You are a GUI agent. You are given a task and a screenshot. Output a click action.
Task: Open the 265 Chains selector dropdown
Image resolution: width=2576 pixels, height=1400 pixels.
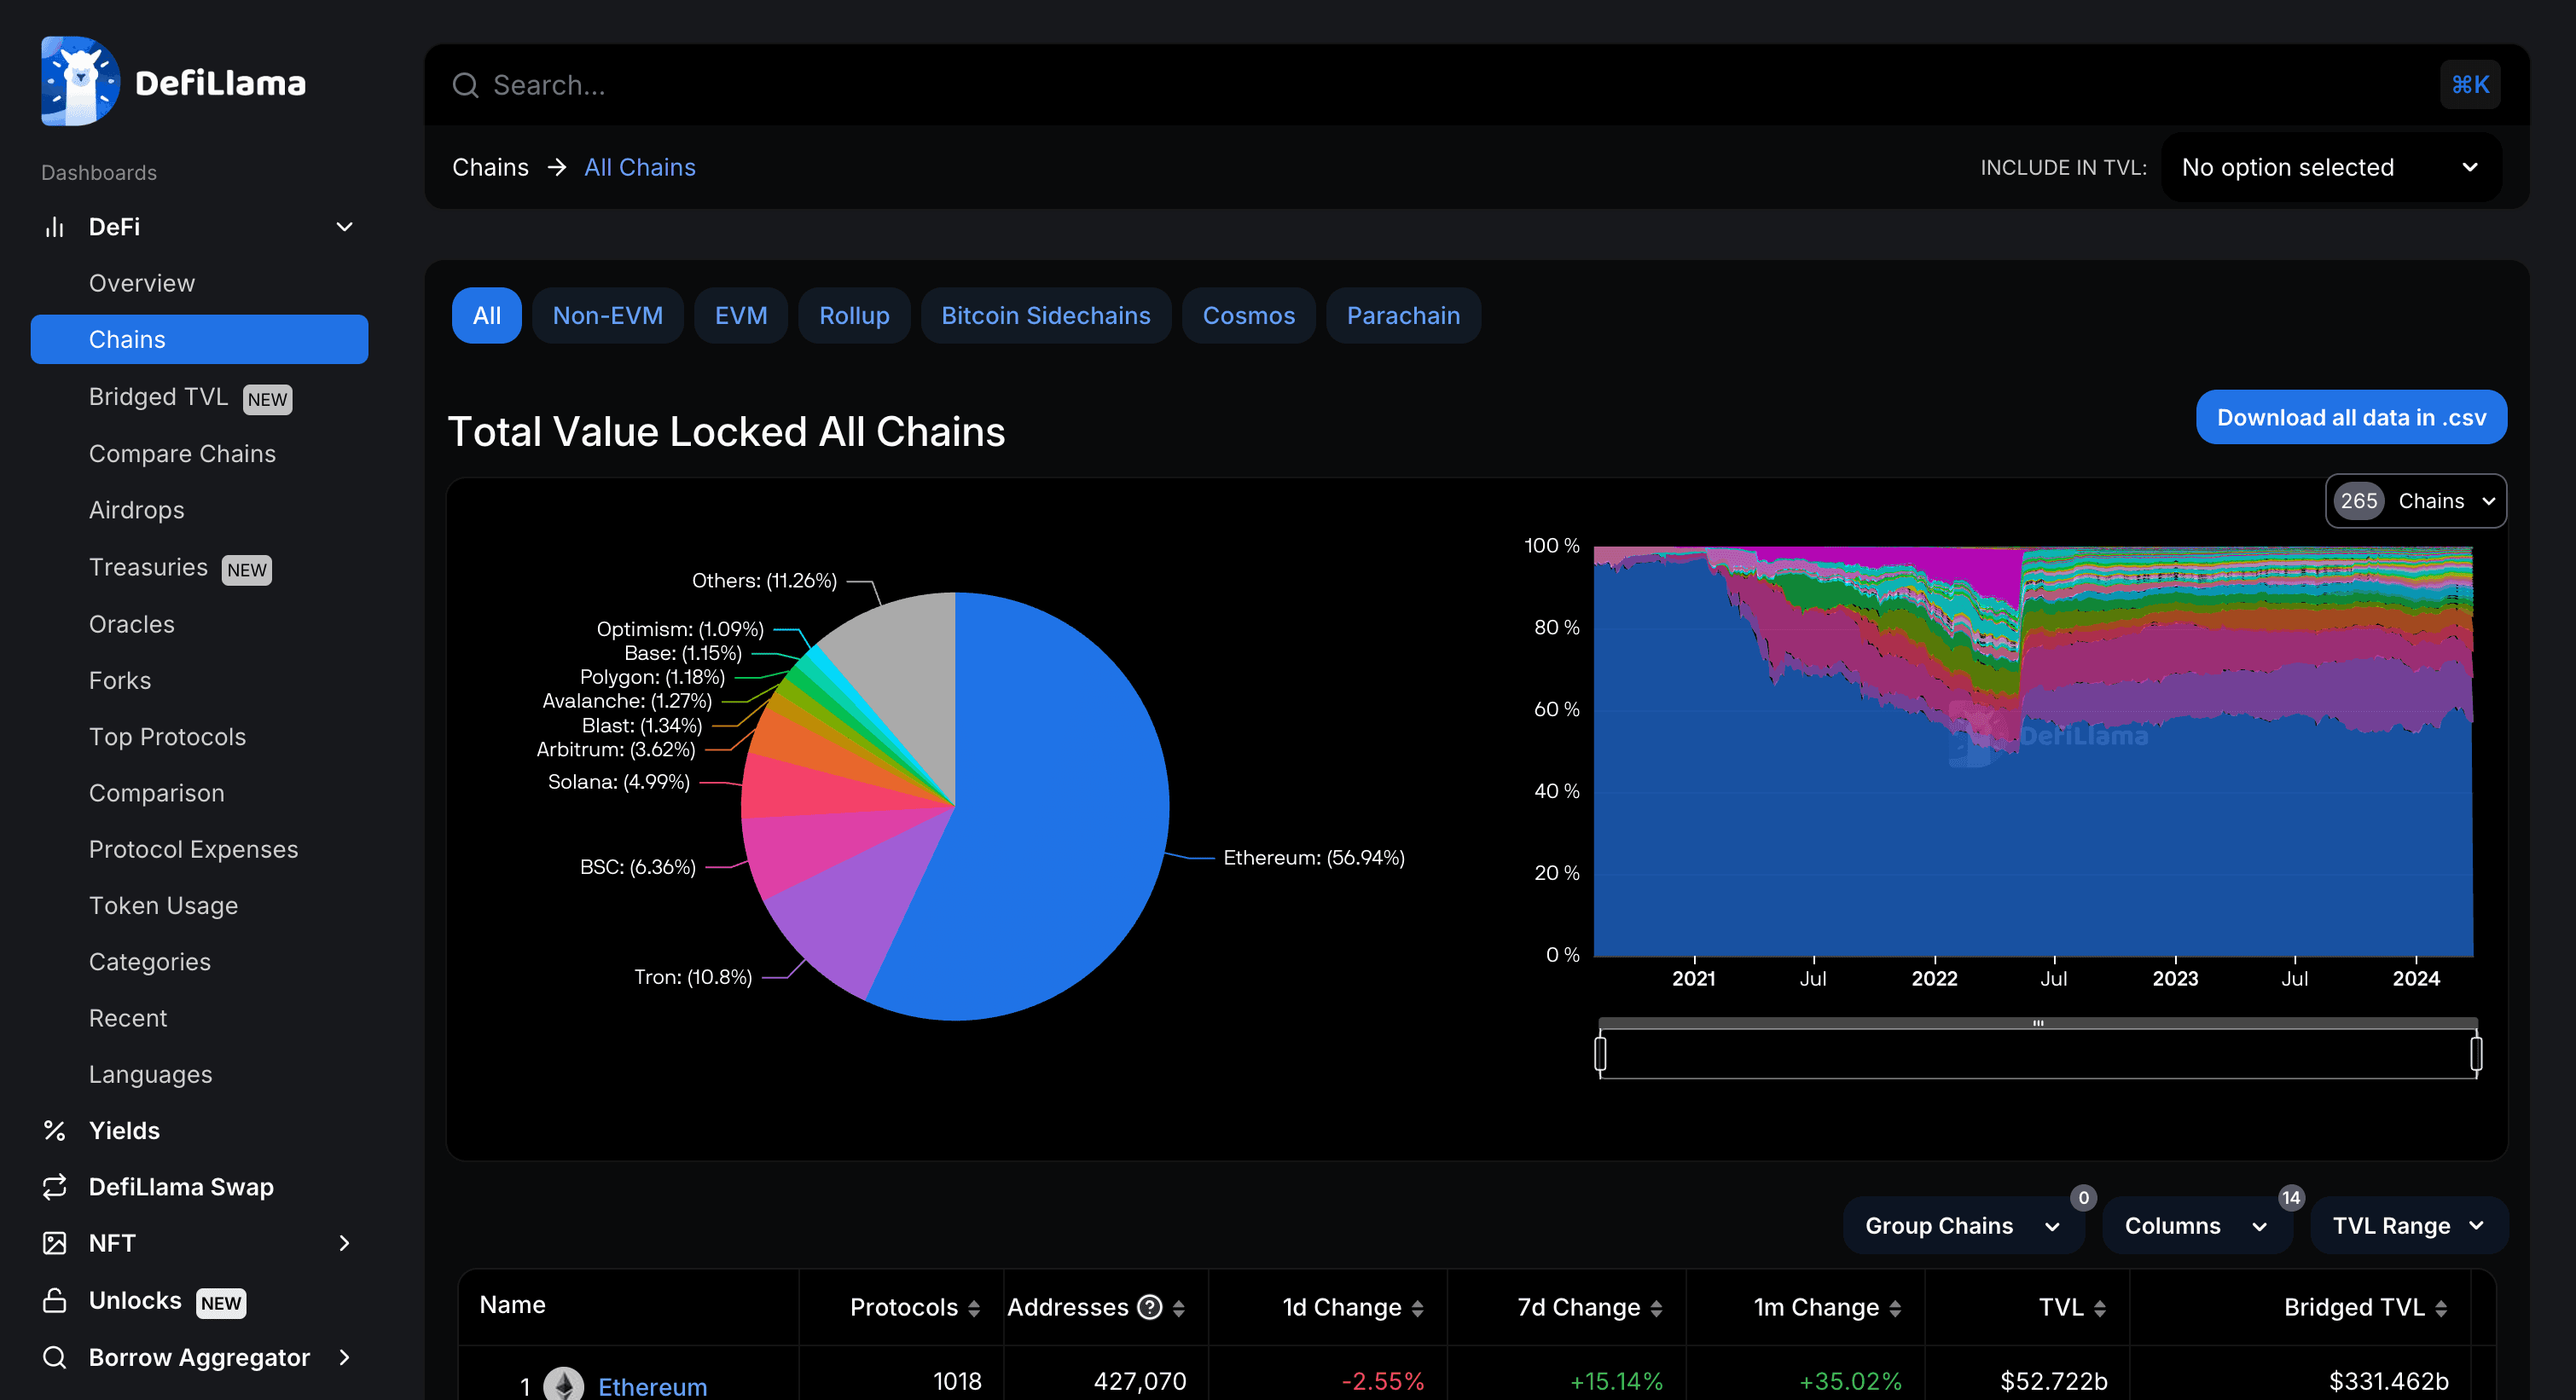click(x=2415, y=500)
